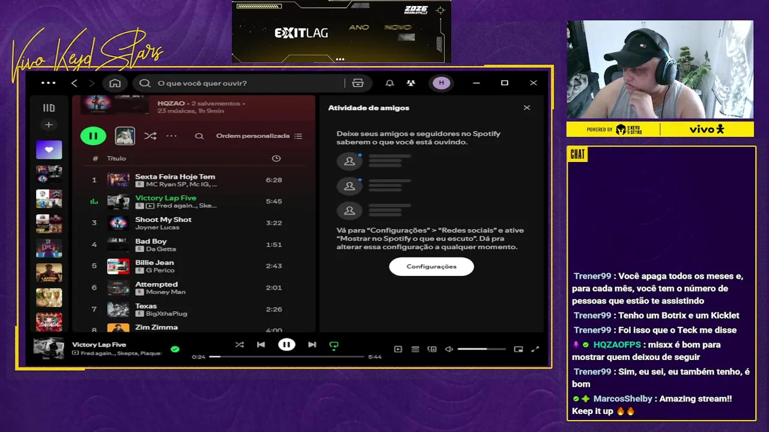Navigate back with the left arrow

click(74, 83)
